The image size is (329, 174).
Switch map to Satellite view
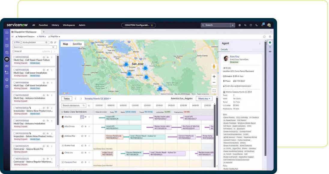tap(77, 44)
